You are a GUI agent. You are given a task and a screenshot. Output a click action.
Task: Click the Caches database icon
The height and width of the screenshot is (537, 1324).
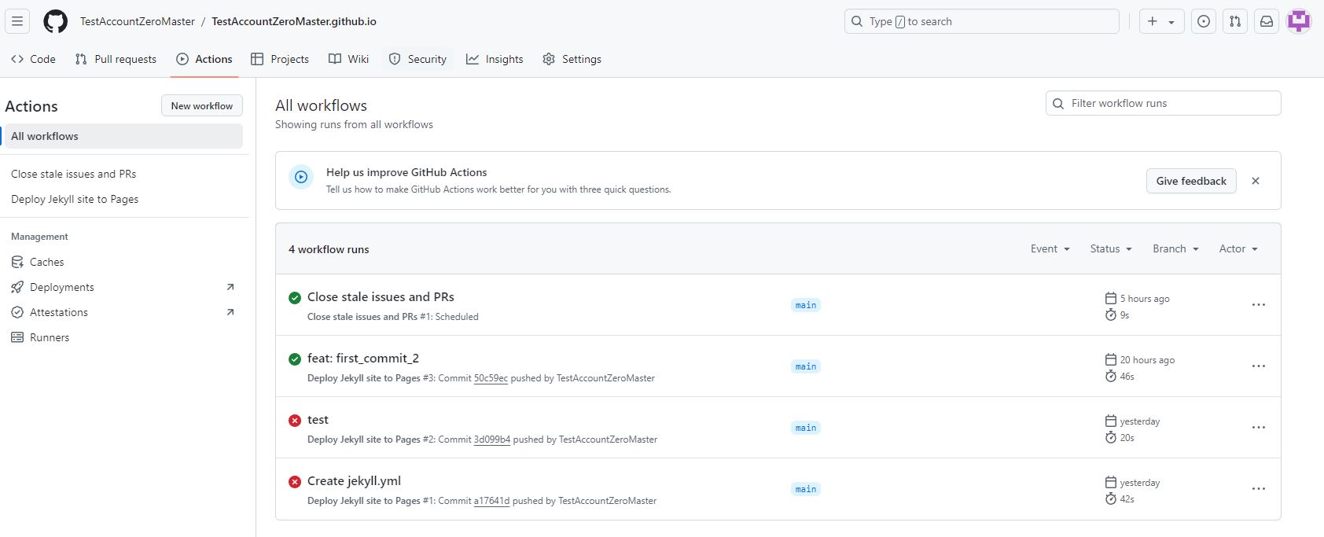click(x=17, y=262)
